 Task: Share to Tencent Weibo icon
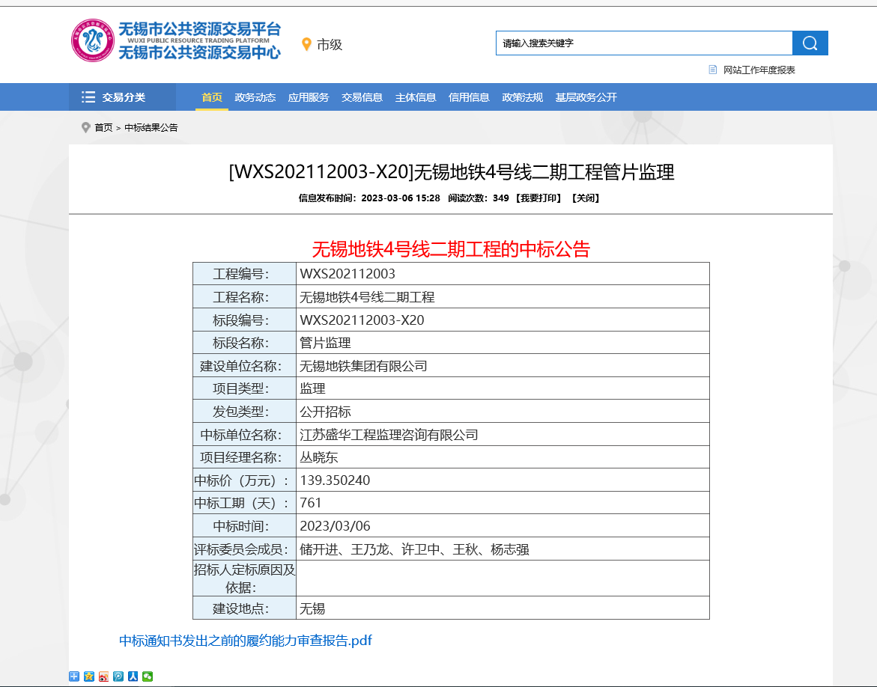118,677
